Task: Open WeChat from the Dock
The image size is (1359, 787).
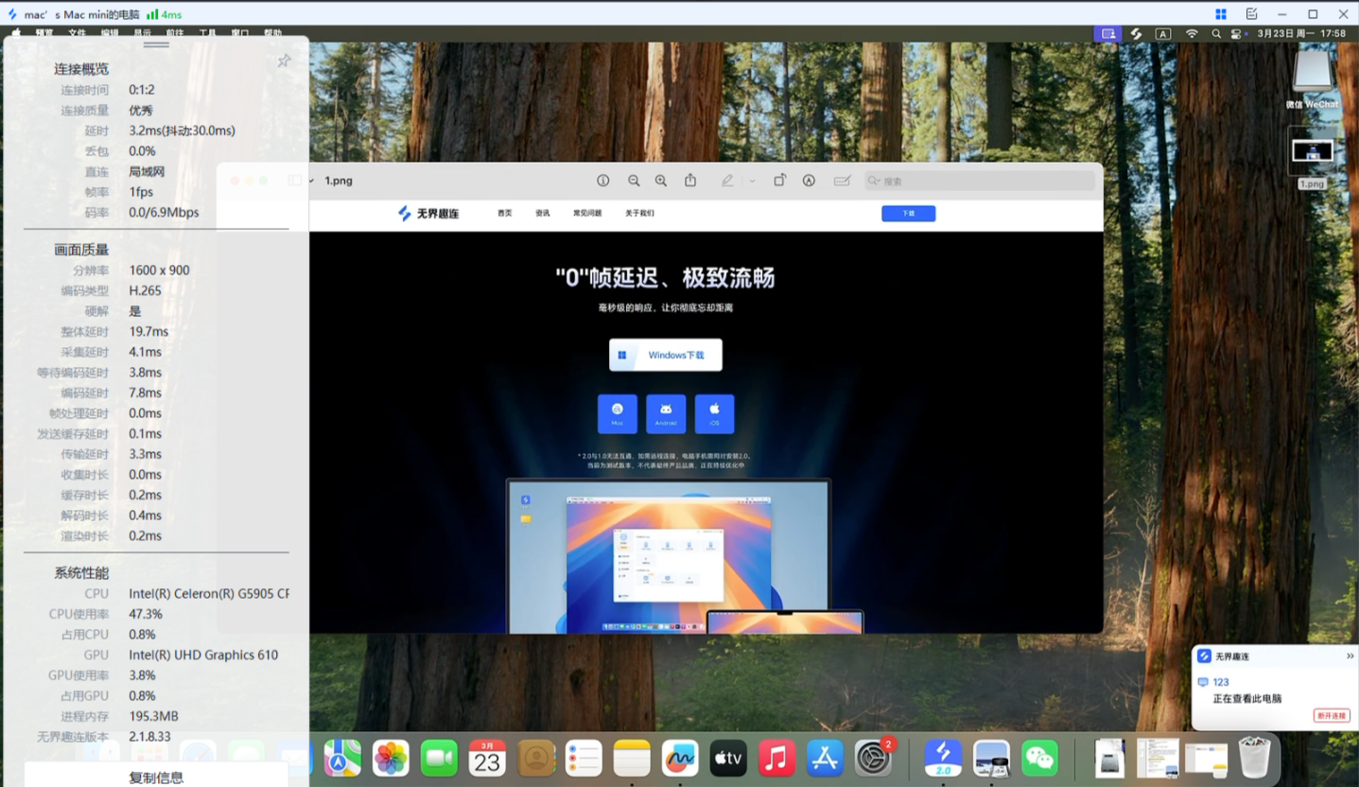Action: pos(1039,758)
